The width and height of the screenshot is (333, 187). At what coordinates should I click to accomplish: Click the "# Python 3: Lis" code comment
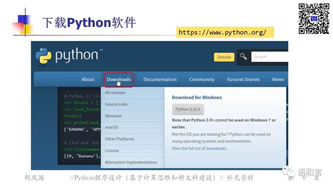tap(82, 96)
